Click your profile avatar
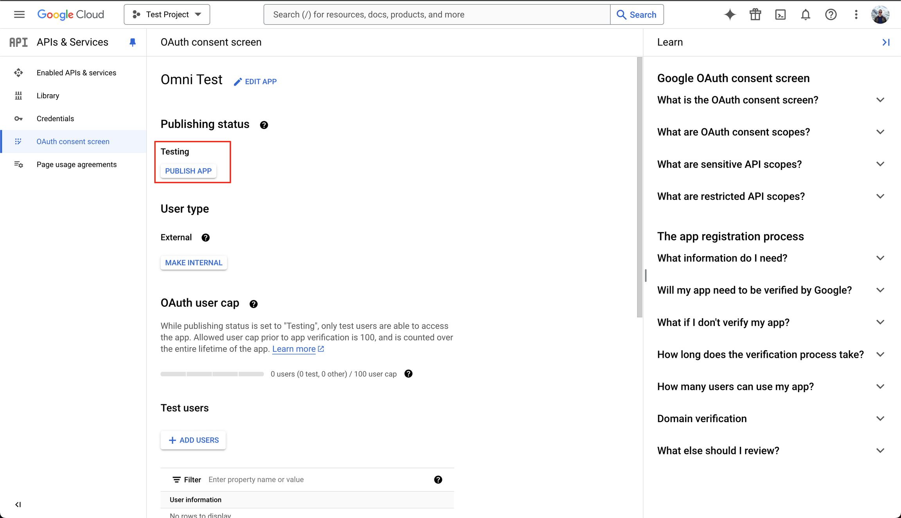Viewport: 901px width, 518px height. tap(881, 14)
